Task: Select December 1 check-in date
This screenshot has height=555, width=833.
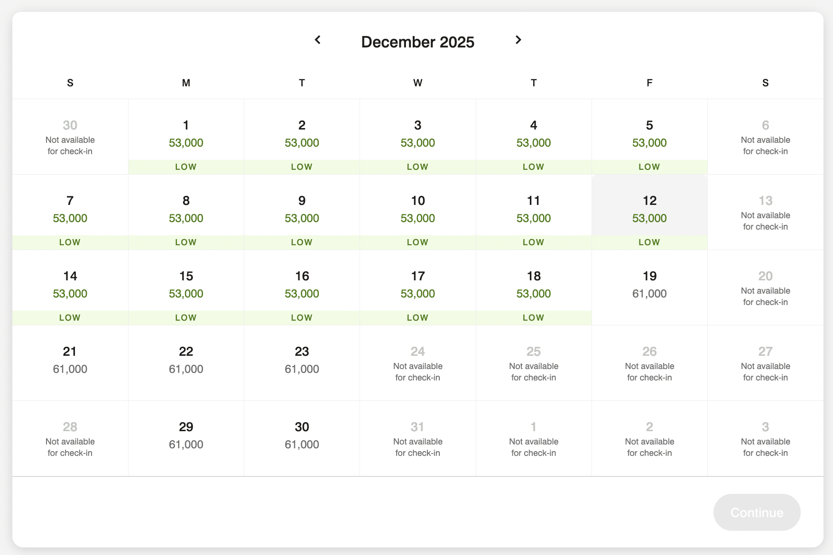Action: (186, 137)
